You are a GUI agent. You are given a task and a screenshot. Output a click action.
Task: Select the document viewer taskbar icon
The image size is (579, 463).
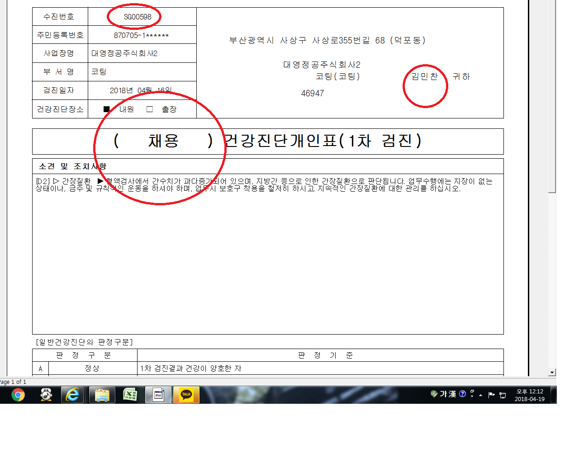click(x=158, y=395)
